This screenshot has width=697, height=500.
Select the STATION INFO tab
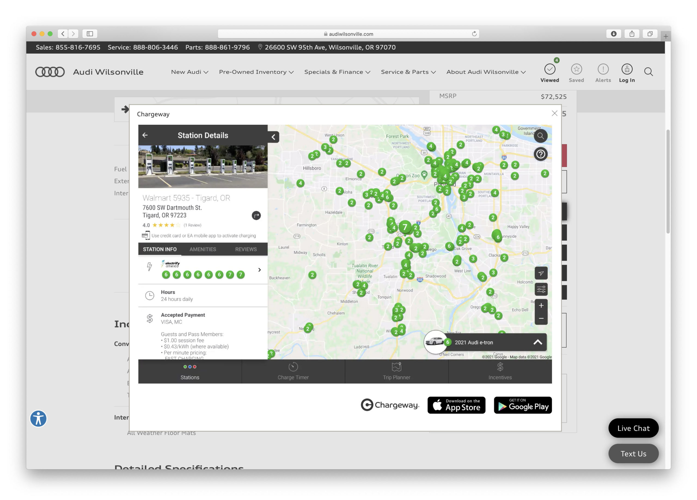(x=160, y=249)
